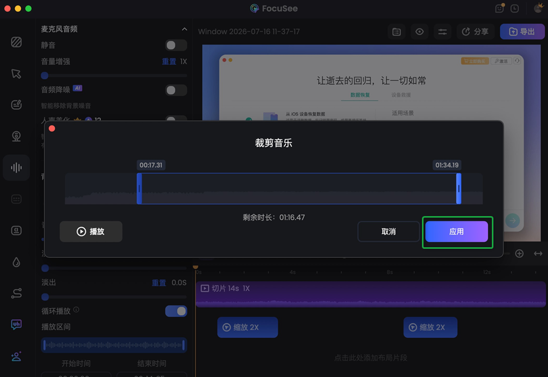Click the orange 立即购买 button in the preview
This screenshot has width=548, height=377.
click(x=475, y=61)
